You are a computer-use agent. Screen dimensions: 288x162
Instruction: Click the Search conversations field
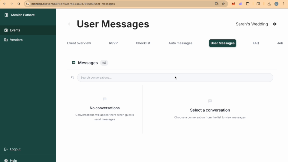click(x=175, y=77)
